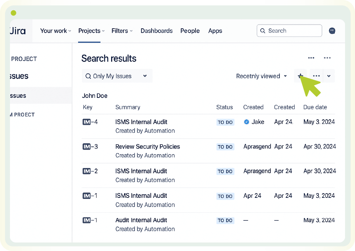Click the search icon beside Only My Issues
This screenshot has height=251, width=355.
(x=88, y=76)
